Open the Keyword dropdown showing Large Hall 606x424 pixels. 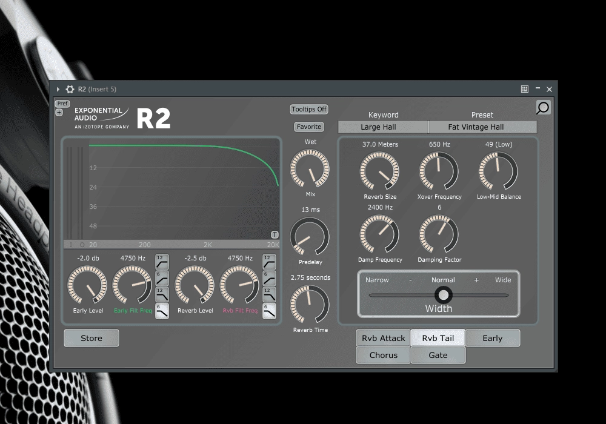[x=383, y=127]
